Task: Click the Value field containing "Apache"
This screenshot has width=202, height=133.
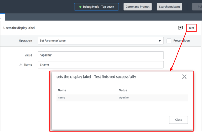Action: (x=101, y=55)
